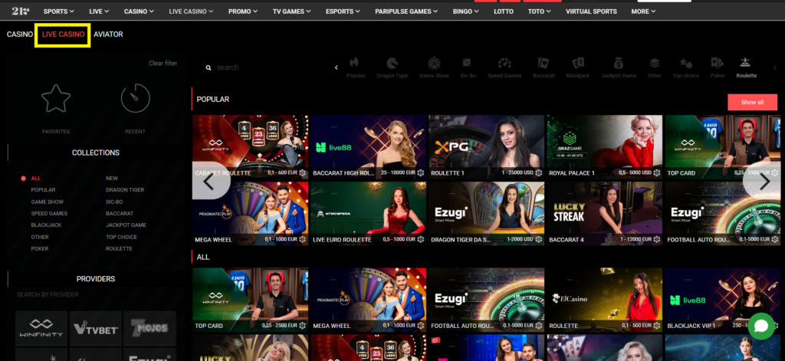Expand the SPORTS dropdown menu
785x361 pixels.
[58, 11]
